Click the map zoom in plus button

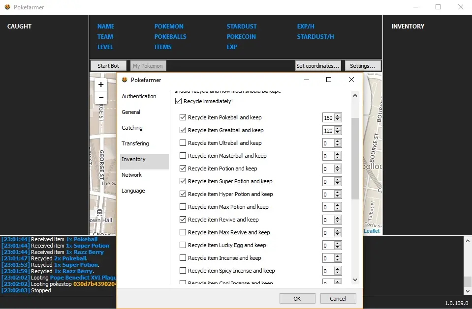click(101, 84)
